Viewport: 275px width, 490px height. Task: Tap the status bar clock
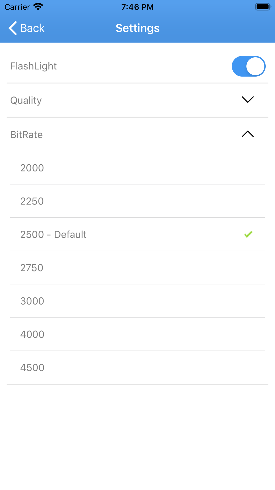coord(137,7)
